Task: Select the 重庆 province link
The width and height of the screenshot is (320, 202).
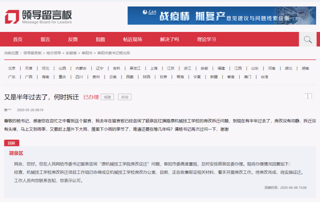Action: [62, 77]
